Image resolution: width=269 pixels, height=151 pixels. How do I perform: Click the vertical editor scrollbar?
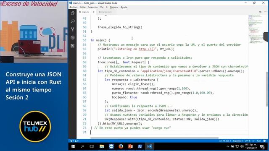267,89
